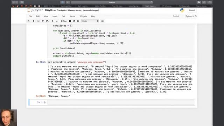Image resolution: width=224 pixels, height=126 pixels.
Task: Open the Safari share icon
Action: [204, 2]
